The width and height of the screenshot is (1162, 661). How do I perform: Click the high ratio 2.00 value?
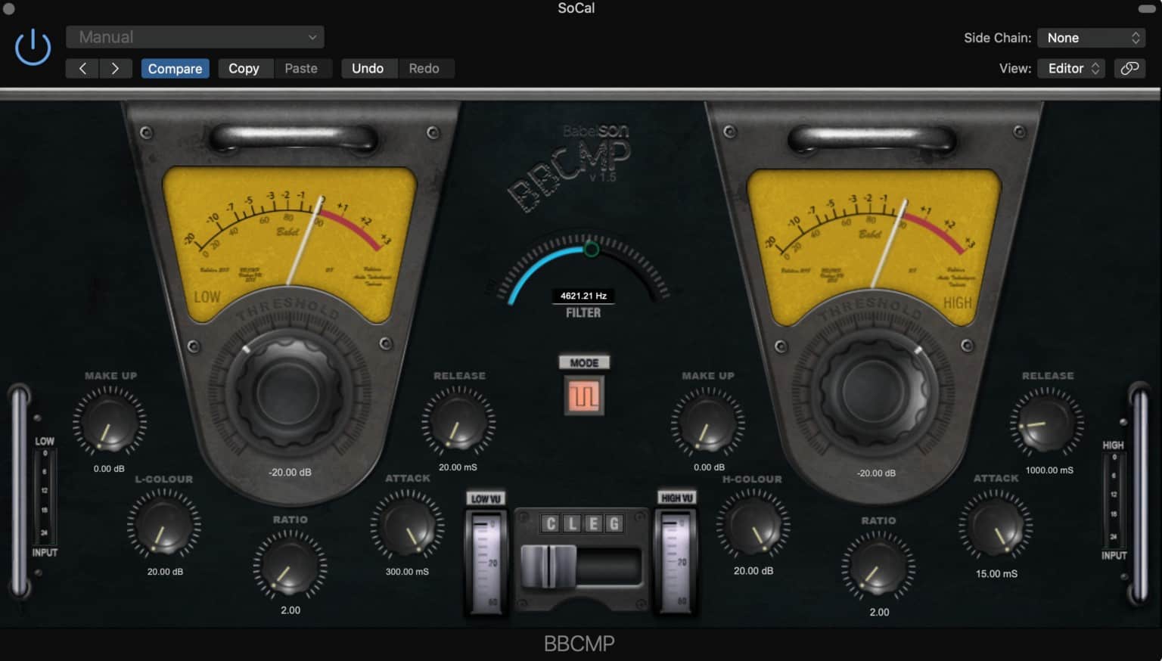coord(879,612)
